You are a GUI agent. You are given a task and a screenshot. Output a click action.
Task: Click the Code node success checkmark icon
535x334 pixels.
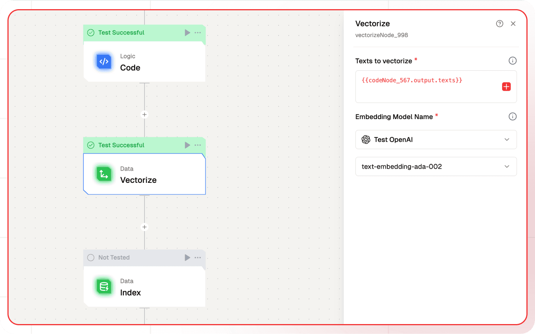click(x=91, y=33)
